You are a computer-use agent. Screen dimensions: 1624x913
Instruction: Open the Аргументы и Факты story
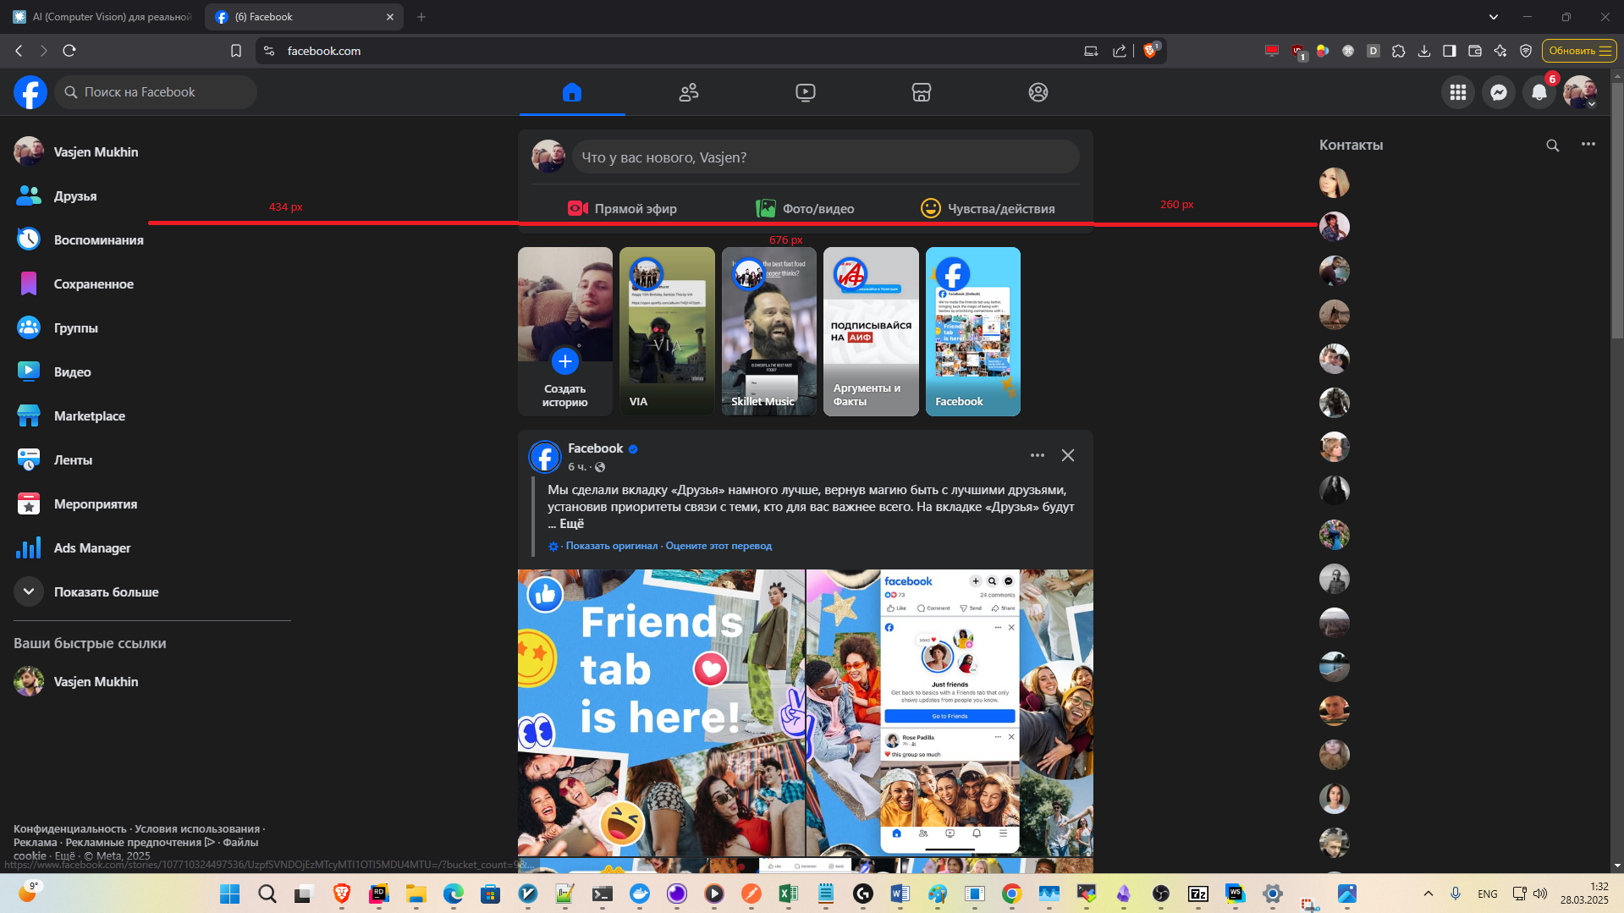click(x=871, y=332)
